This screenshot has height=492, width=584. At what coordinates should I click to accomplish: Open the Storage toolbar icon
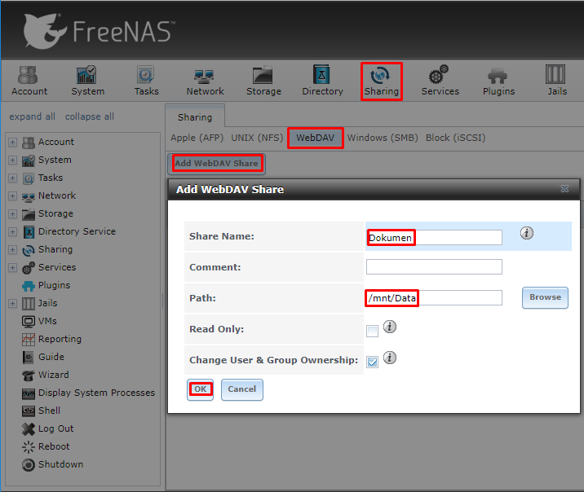tap(263, 81)
